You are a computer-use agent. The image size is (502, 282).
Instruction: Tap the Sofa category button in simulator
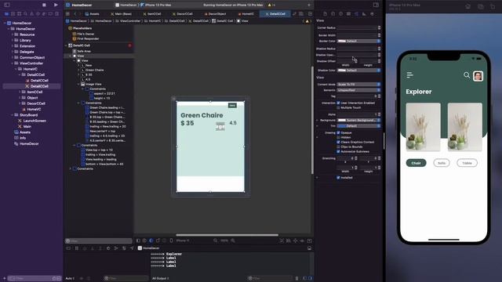pyautogui.click(x=442, y=163)
